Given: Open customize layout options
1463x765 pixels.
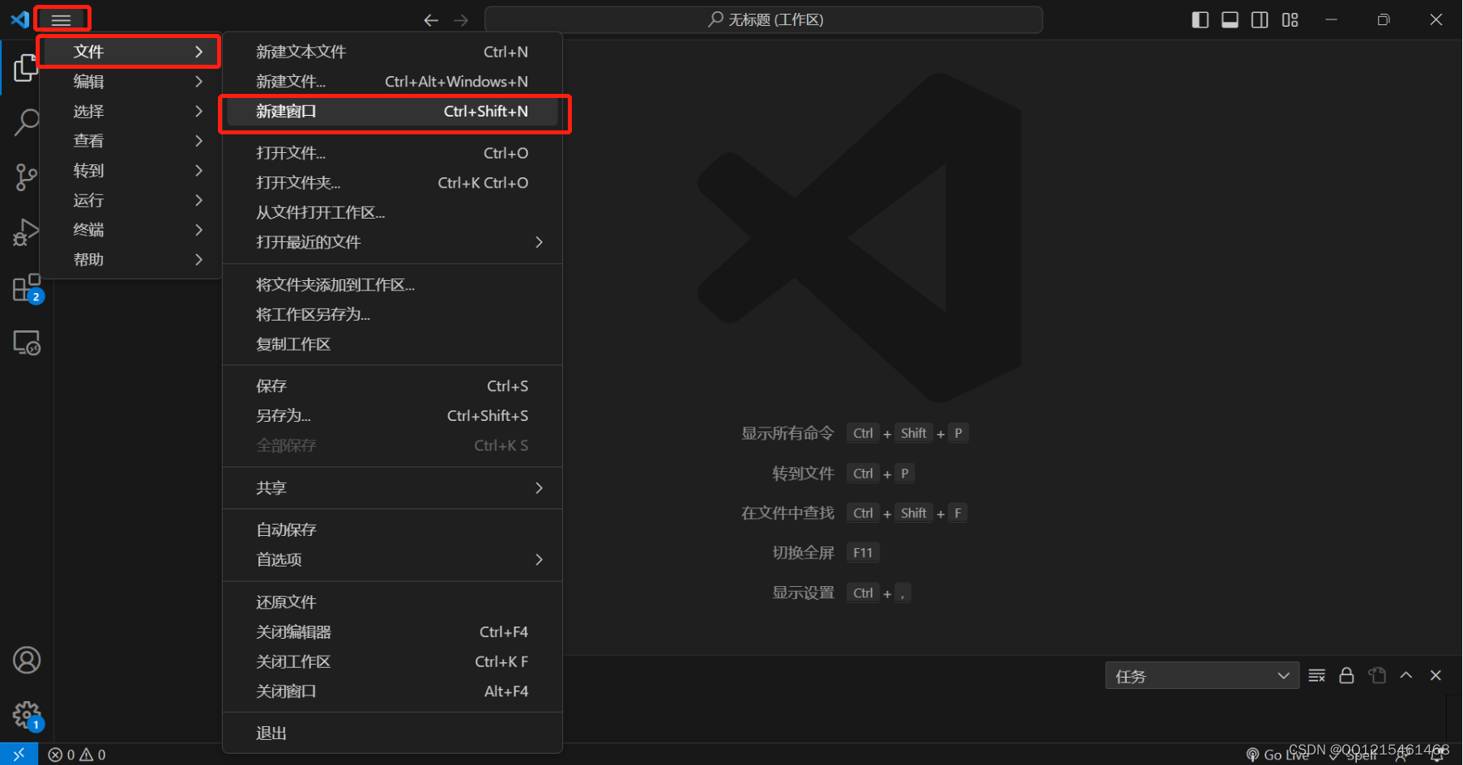Looking at the screenshot, I should pyautogui.click(x=1290, y=19).
